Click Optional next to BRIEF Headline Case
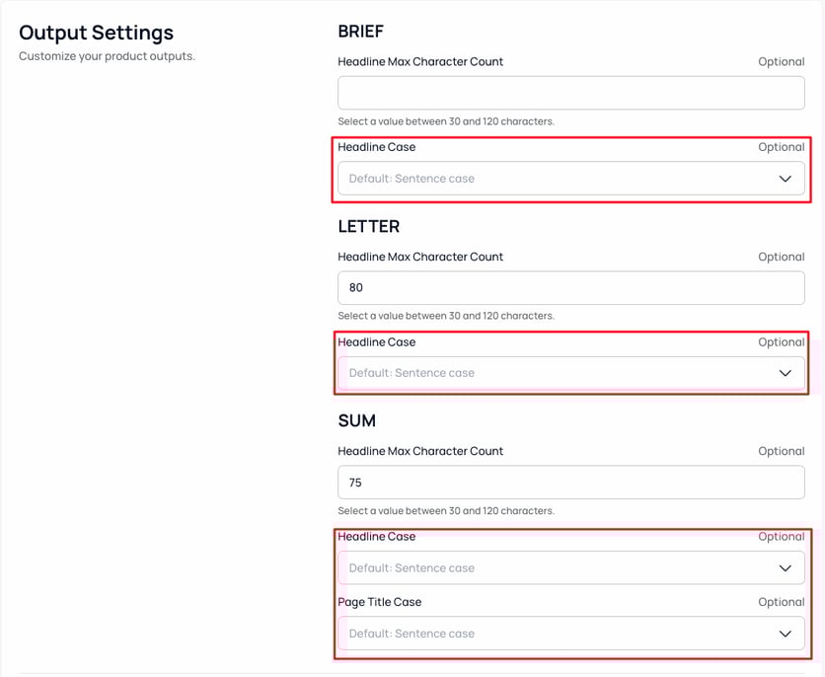The height and width of the screenshot is (677, 825). (781, 146)
